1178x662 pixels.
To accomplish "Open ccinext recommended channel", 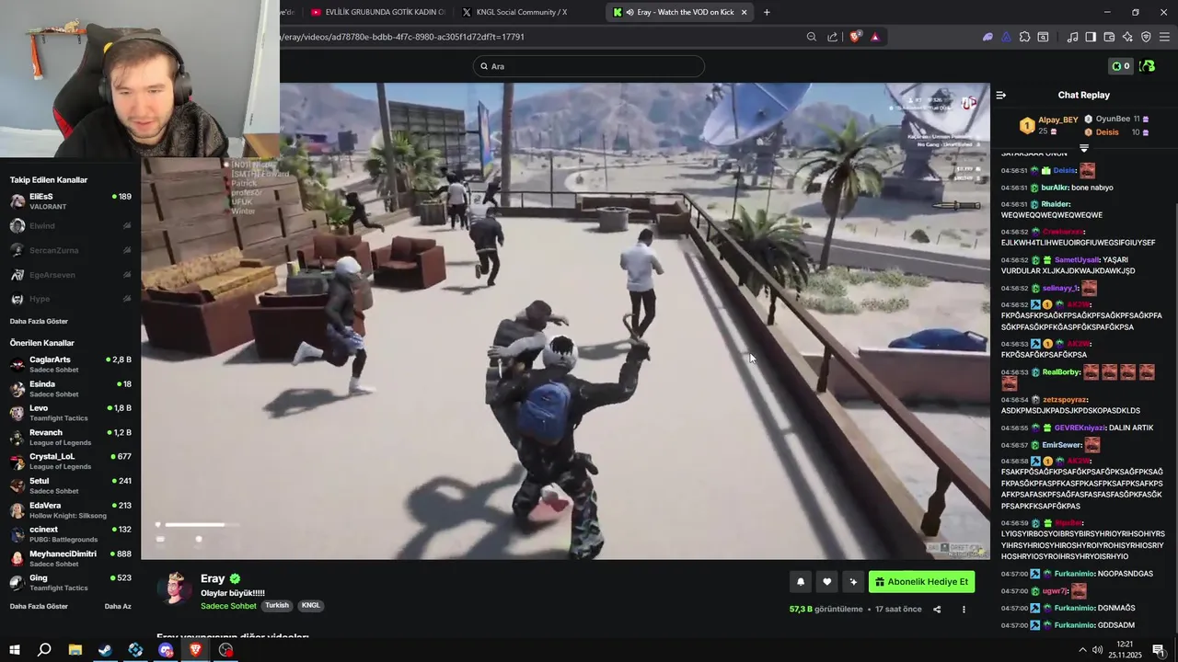I will tap(71, 533).
